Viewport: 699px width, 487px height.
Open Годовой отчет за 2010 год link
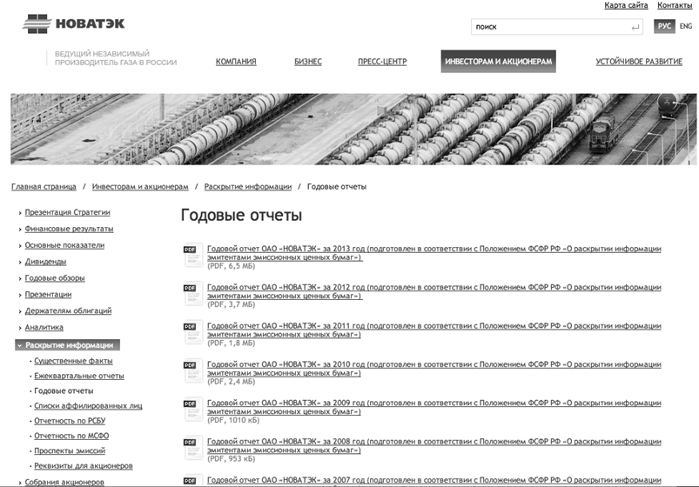pyautogui.click(x=434, y=369)
